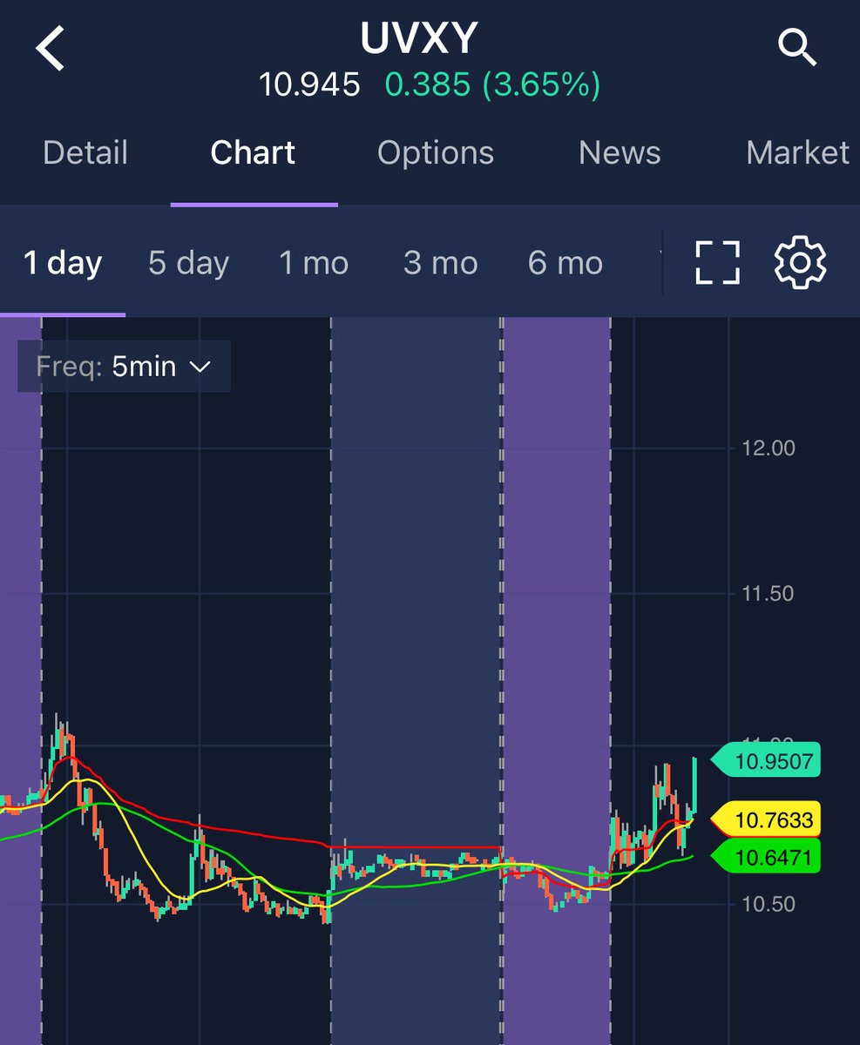Image resolution: width=860 pixels, height=1045 pixels.
Task: Tap the 11.50 price axis label
Action: (x=768, y=593)
